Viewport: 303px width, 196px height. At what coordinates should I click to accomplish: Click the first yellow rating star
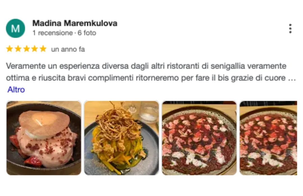click(x=10, y=49)
